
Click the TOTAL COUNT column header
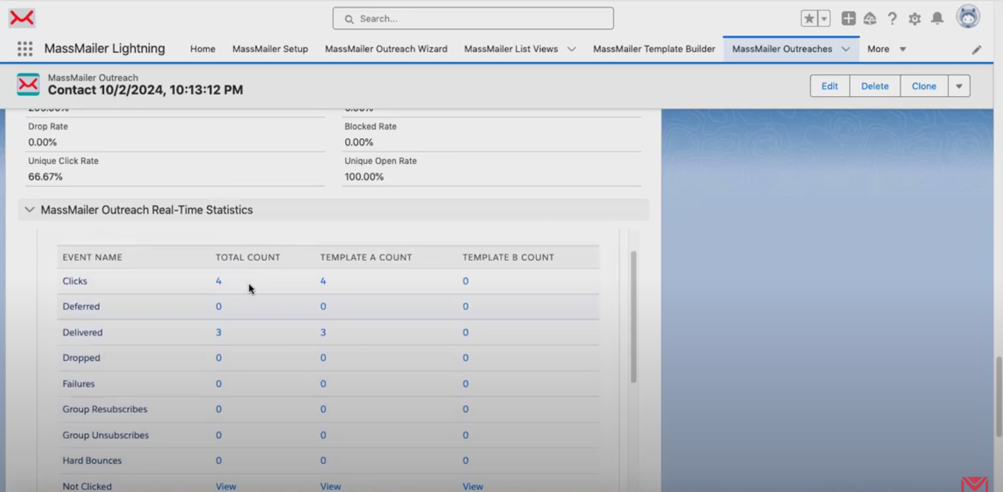(x=248, y=257)
